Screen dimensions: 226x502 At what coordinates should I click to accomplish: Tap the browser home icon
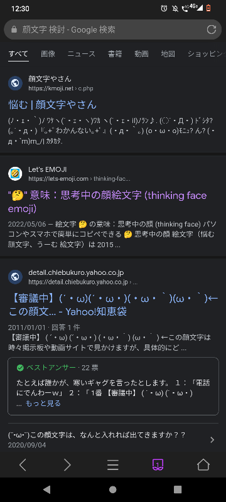point(203,464)
